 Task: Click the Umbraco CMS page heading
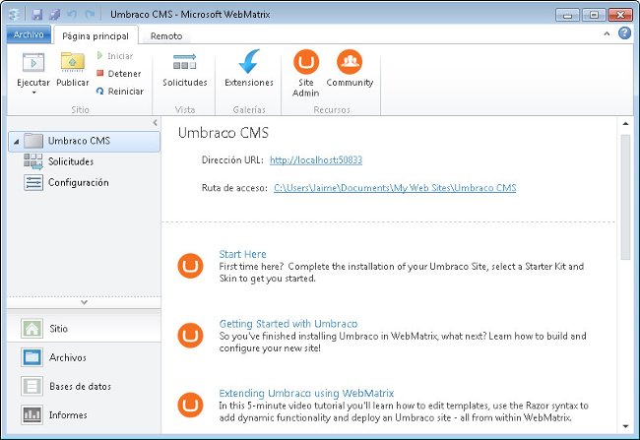224,133
